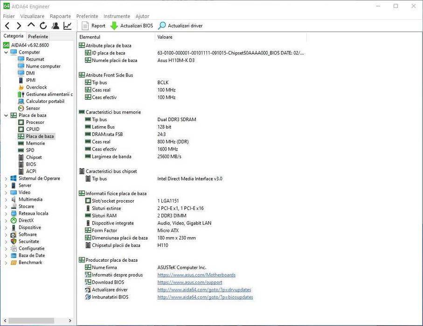Open the biosupdates aida64 link

205,297
